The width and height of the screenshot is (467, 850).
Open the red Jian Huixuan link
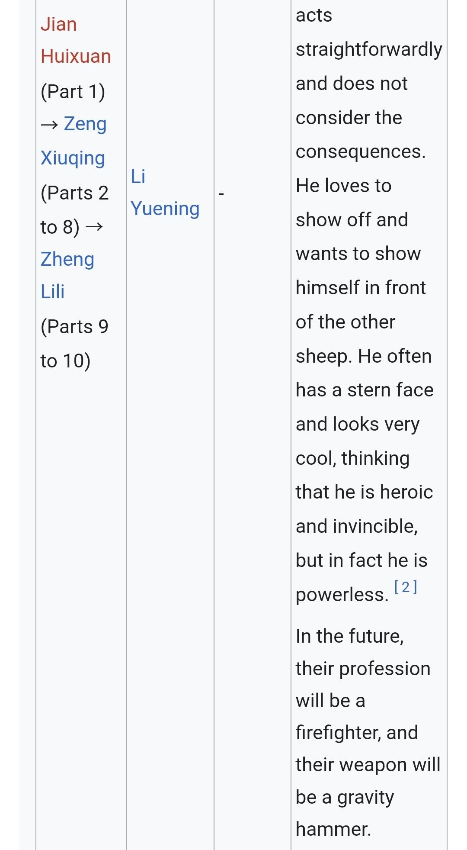76,40
